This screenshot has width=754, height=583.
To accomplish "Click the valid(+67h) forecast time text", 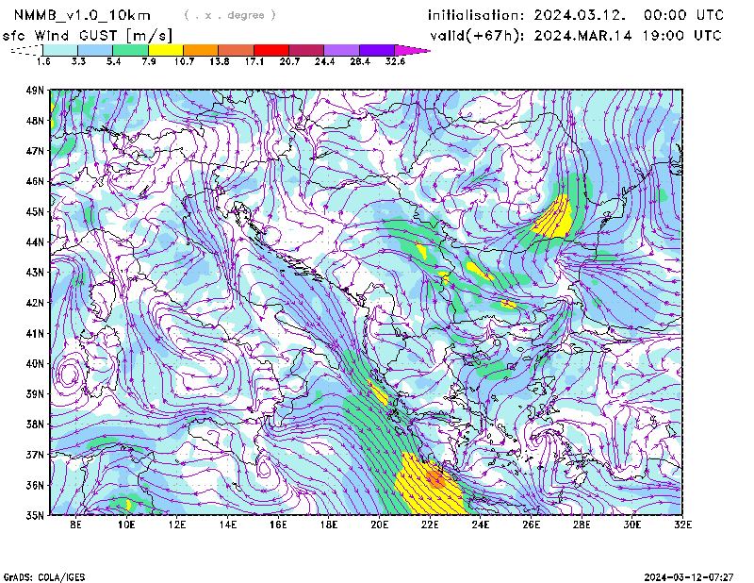I will click(576, 36).
